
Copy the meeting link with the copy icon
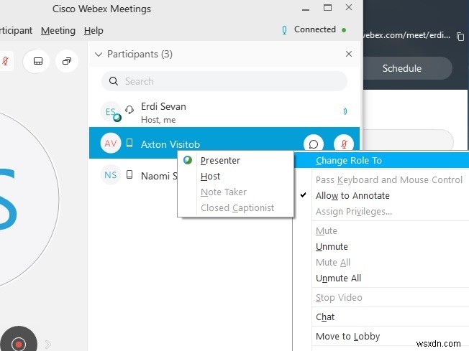point(461,36)
